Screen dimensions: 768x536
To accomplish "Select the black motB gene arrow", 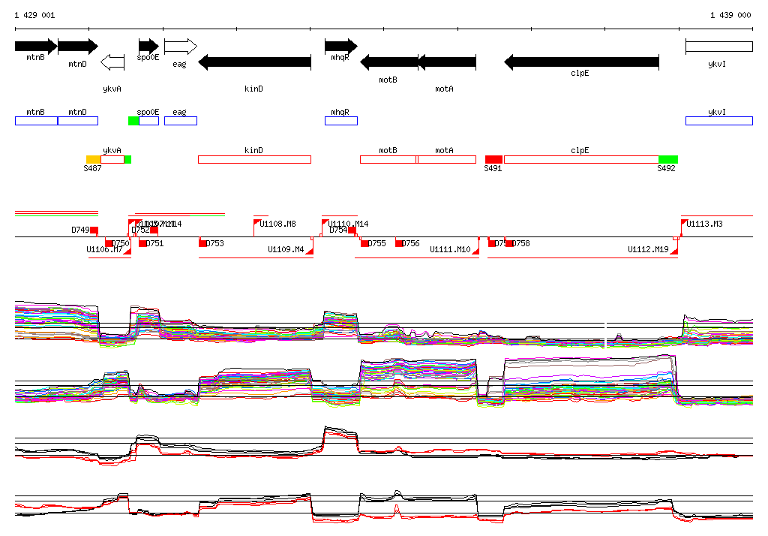I will (x=389, y=62).
